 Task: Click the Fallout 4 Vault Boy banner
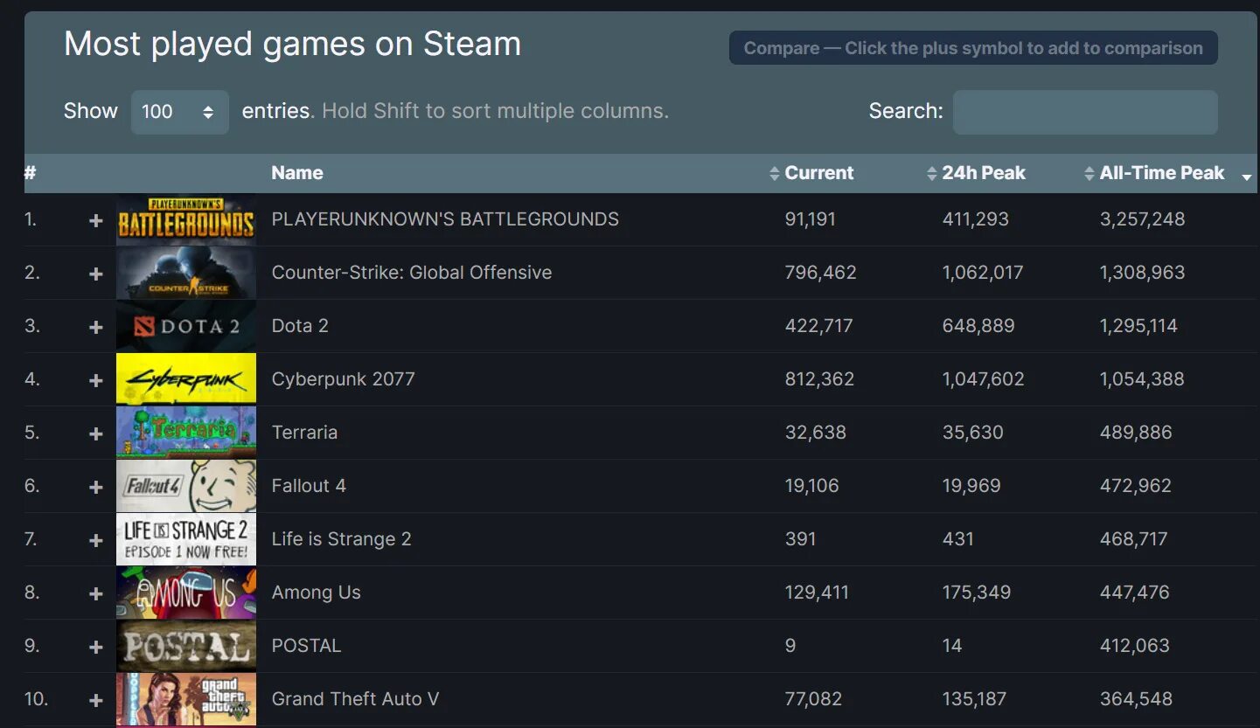[x=186, y=486]
